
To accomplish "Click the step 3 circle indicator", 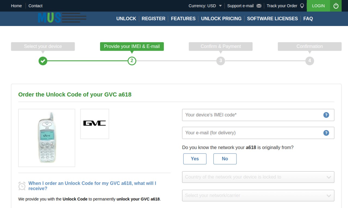I will (221, 61).
